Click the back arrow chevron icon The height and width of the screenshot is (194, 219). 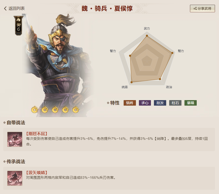click(x=5, y=8)
